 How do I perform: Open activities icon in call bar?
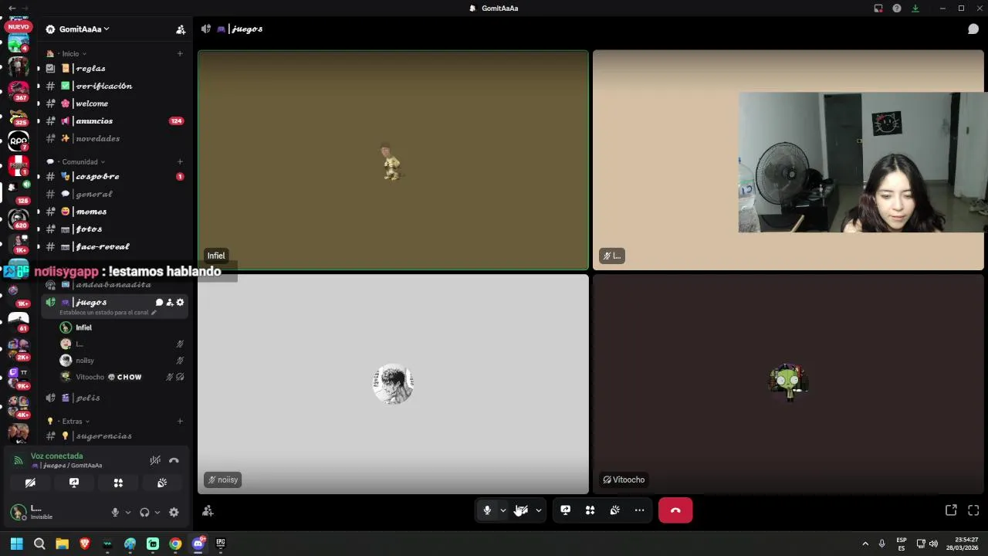click(590, 510)
